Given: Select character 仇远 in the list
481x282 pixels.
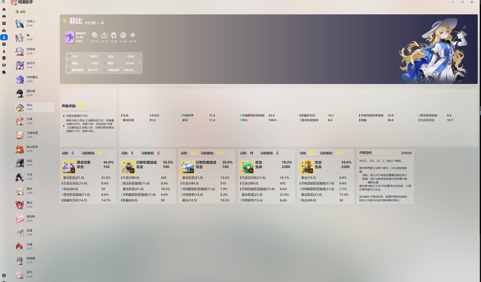Looking at the screenshot, I should [34, 162].
